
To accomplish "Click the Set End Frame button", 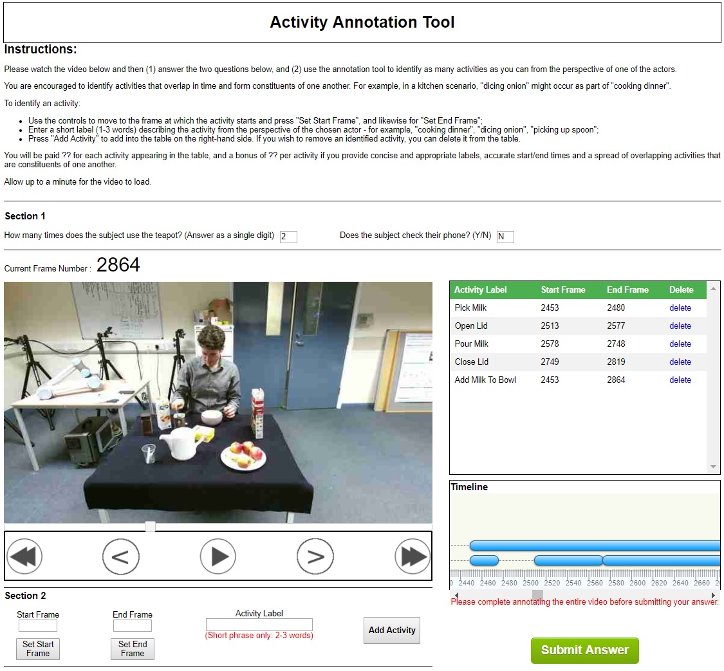I will pos(133,649).
